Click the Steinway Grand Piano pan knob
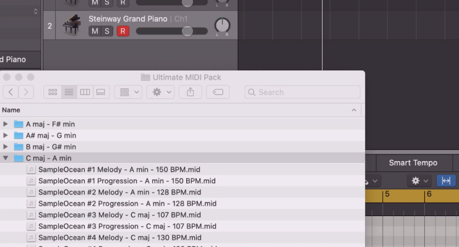 click(x=221, y=26)
